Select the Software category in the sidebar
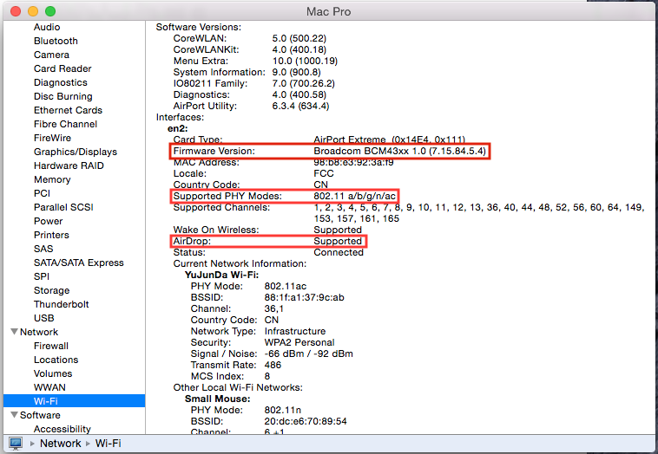The width and height of the screenshot is (658, 454). [x=40, y=415]
